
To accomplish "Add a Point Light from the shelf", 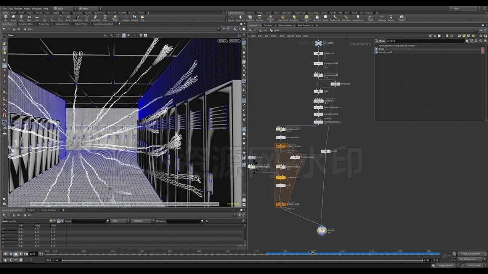I will click(x=241, y=18).
